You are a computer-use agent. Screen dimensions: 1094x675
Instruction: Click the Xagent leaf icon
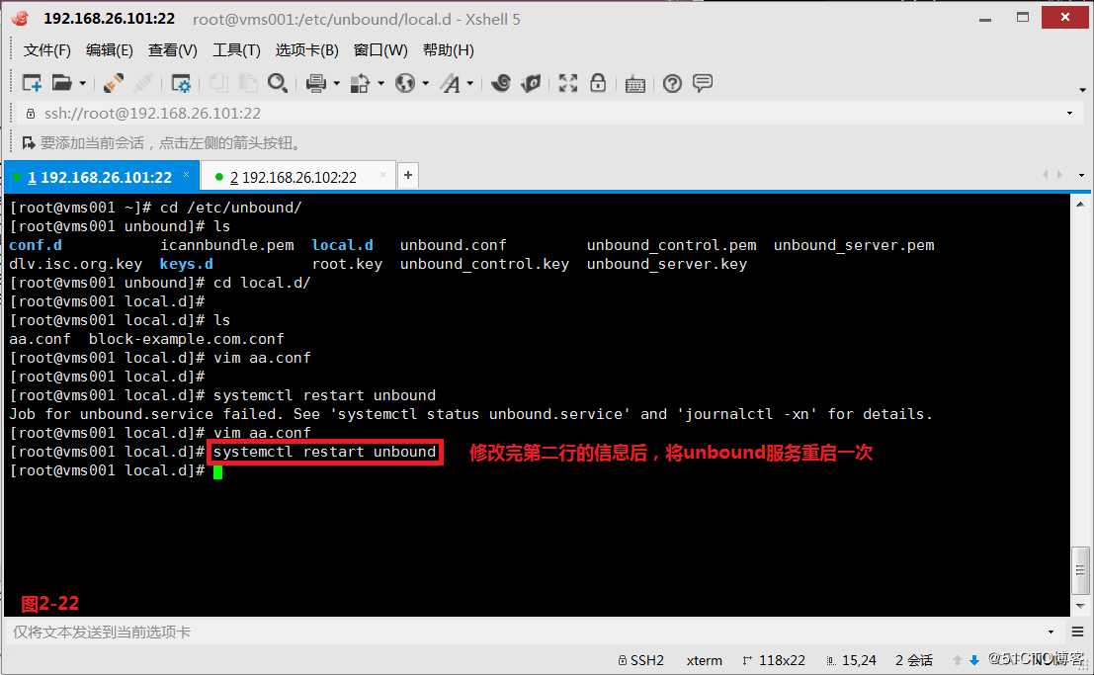click(x=531, y=84)
